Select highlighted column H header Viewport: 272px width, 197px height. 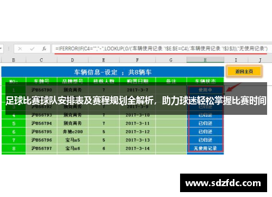(x=205, y=60)
